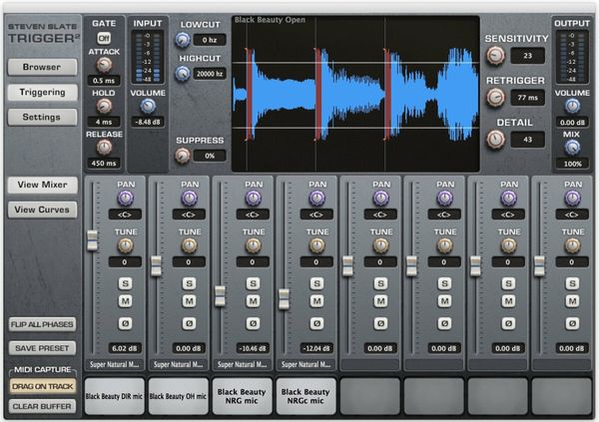The image size is (599, 422).
Task: Mute the third mixer channel
Action: [253, 302]
